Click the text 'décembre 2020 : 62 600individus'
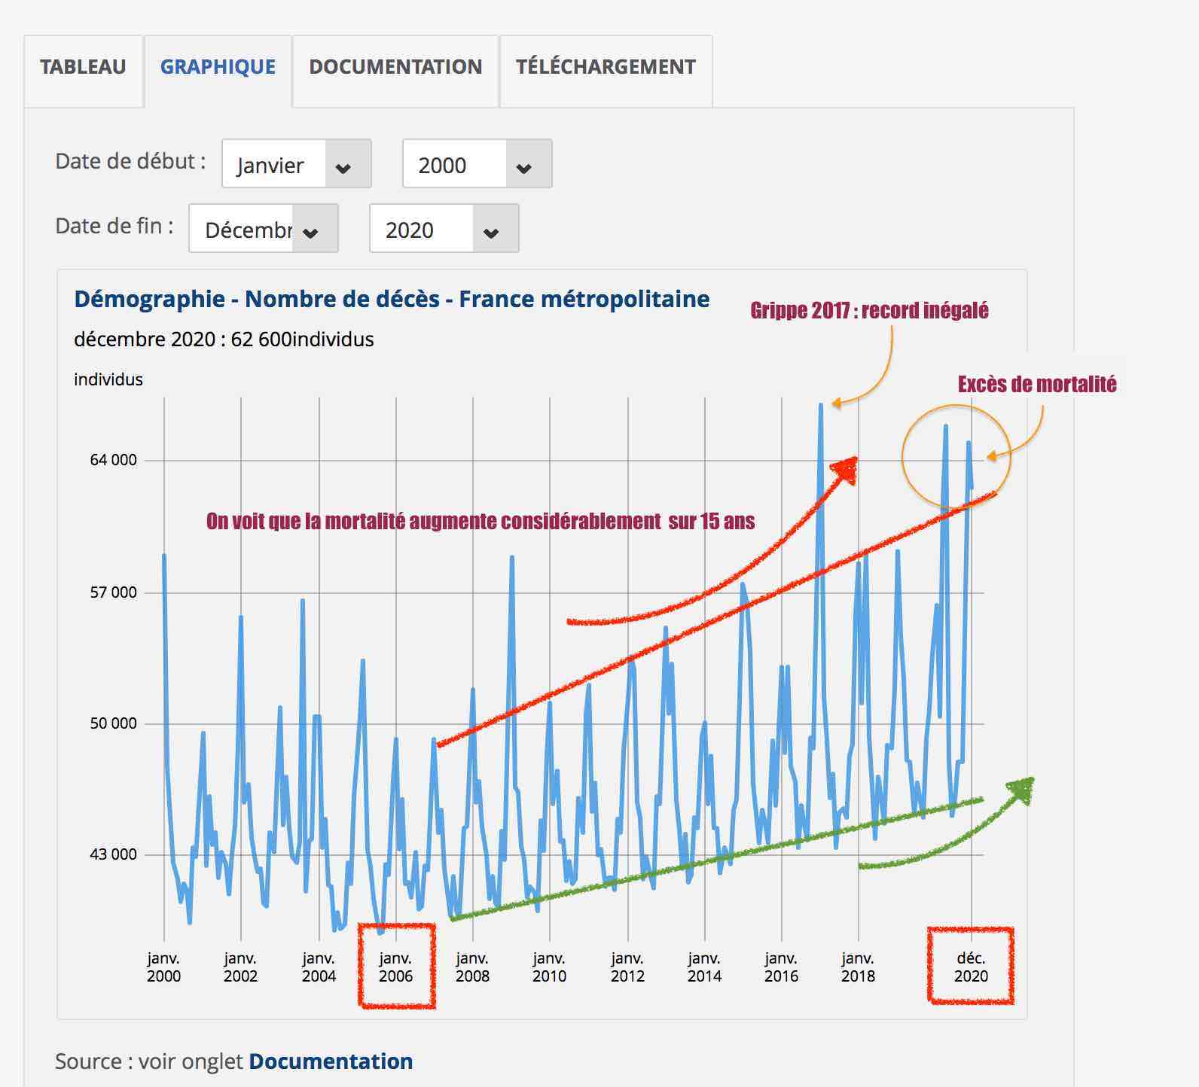 (224, 339)
